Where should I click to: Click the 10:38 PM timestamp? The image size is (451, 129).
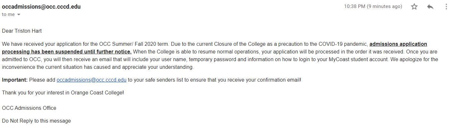(x=373, y=6)
